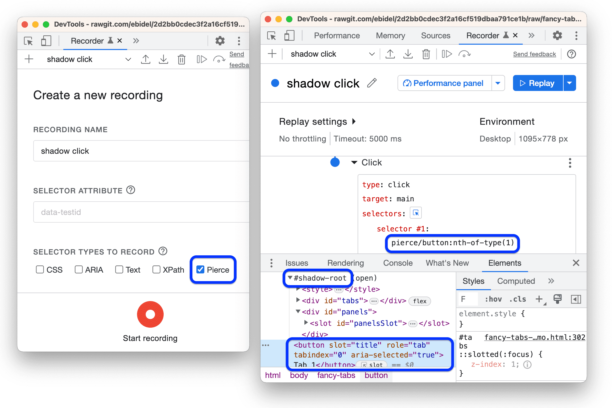Switch to the Console tab

(x=398, y=263)
